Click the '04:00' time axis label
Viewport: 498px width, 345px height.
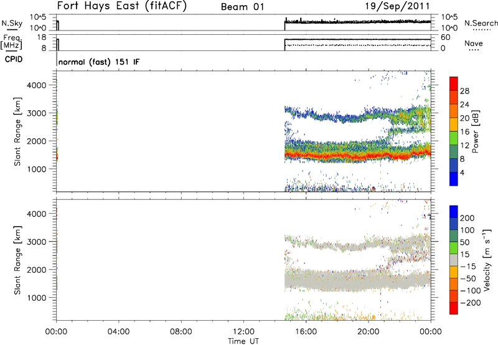tap(118, 332)
